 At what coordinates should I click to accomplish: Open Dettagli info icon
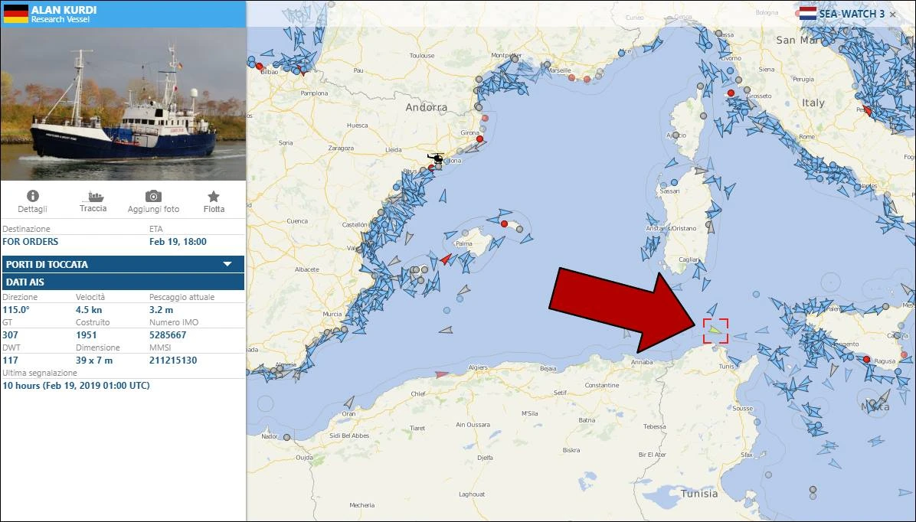(33, 196)
